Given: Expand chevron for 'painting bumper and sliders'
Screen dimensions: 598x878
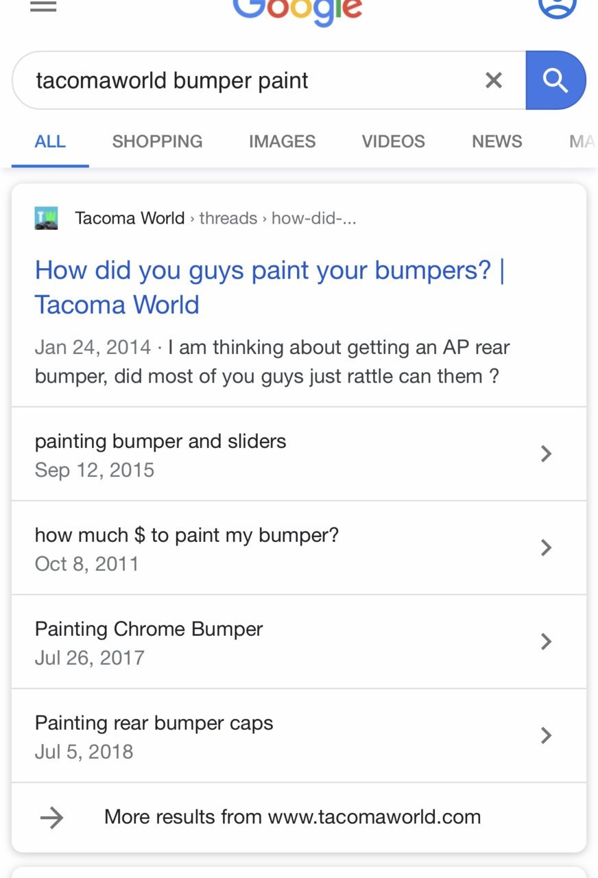Looking at the screenshot, I should click(x=546, y=453).
